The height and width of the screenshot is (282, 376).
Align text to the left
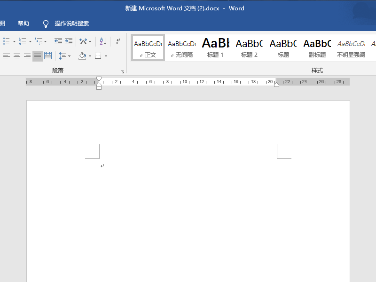pos(7,56)
